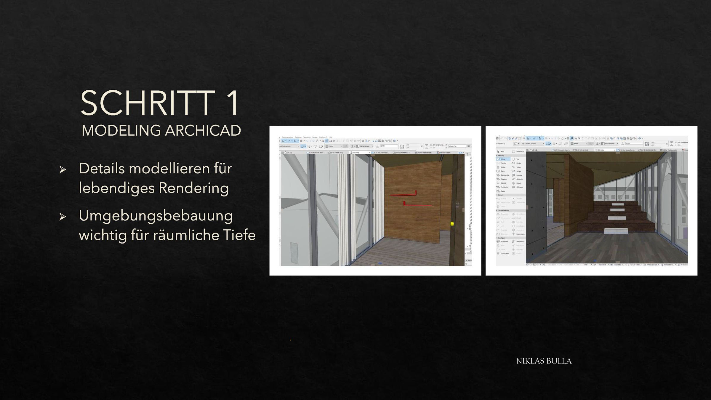Select the Wand tool in right toolbox
Image resolution: width=711 pixels, height=400 pixels.
[x=503, y=159]
